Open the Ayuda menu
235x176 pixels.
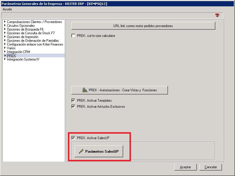pyautogui.click(x=7, y=9)
